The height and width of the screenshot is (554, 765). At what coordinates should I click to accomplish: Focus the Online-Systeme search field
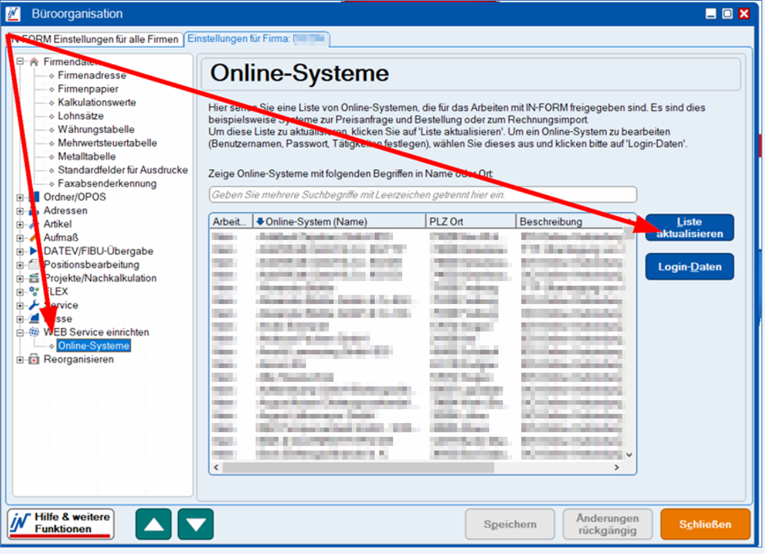[x=422, y=195]
